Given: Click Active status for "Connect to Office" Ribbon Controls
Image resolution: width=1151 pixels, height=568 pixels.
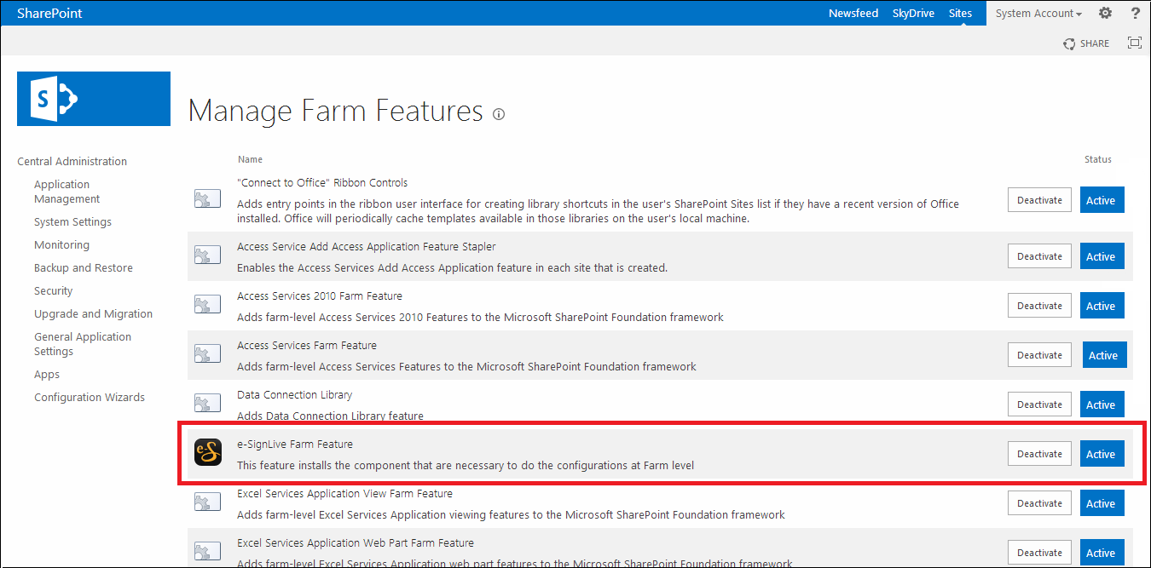Looking at the screenshot, I should point(1101,200).
